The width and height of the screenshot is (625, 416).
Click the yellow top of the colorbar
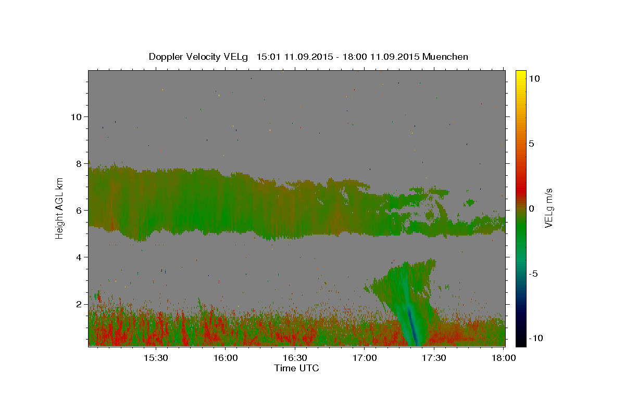pos(521,75)
